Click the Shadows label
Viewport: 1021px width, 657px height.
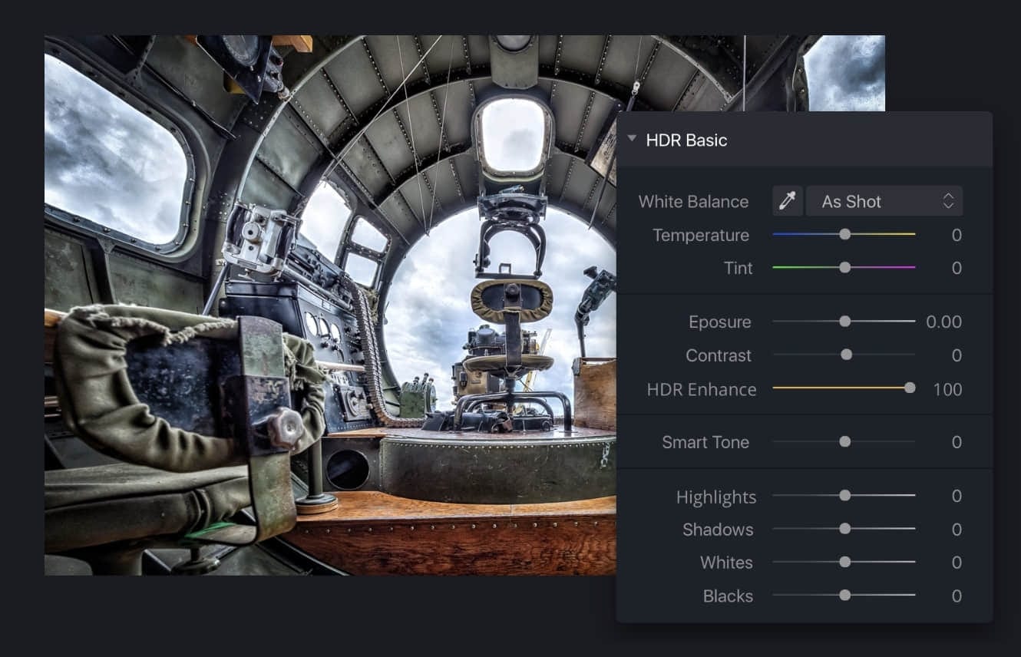pyautogui.click(x=717, y=530)
